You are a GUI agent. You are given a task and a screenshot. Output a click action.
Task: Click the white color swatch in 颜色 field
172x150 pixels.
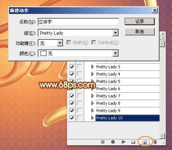(x=44, y=53)
